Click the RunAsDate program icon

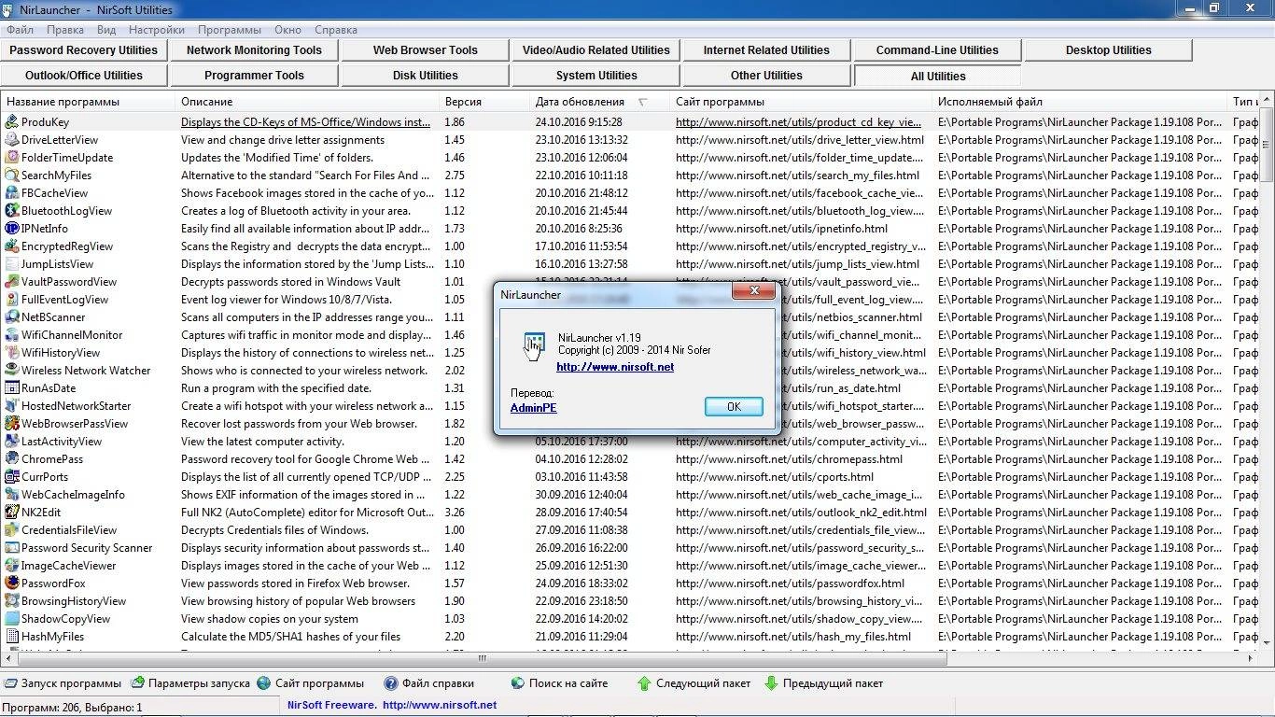[x=11, y=388]
